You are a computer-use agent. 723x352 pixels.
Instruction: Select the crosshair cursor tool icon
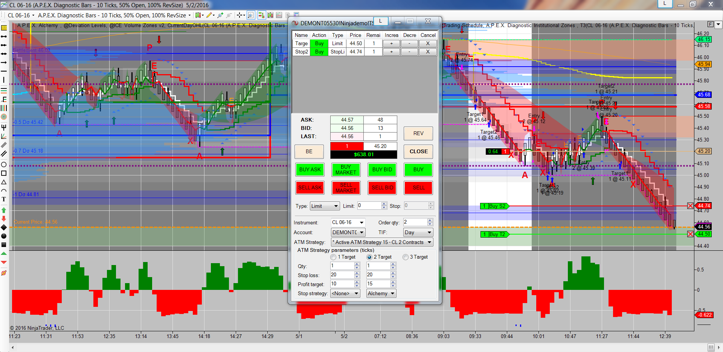[239, 15]
